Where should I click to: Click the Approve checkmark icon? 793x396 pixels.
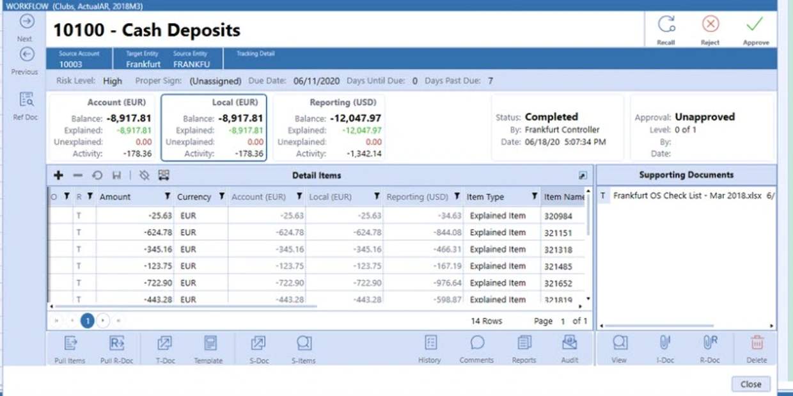755,25
